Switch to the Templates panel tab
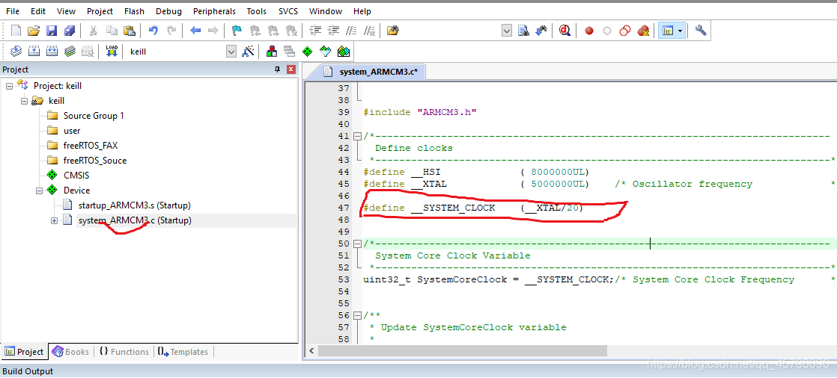837x378 pixels. click(183, 352)
